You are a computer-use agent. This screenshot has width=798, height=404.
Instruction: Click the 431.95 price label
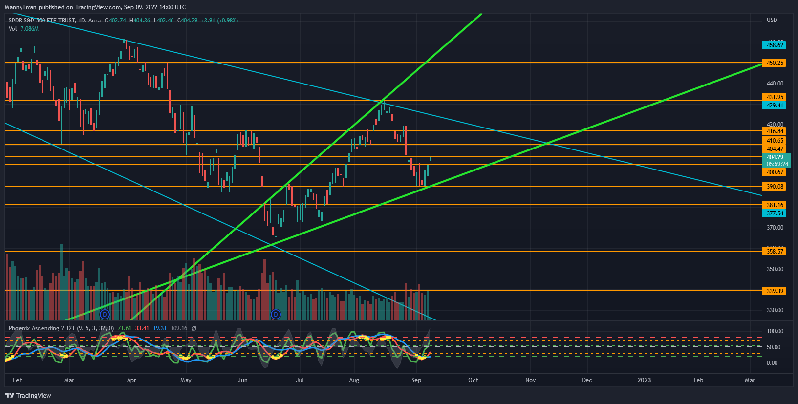(x=775, y=97)
